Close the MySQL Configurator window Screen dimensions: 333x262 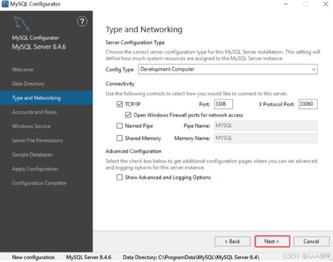pos(326,4)
